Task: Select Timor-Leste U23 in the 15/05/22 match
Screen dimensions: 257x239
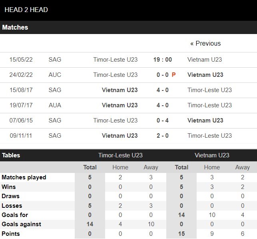Action: [x=115, y=60]
